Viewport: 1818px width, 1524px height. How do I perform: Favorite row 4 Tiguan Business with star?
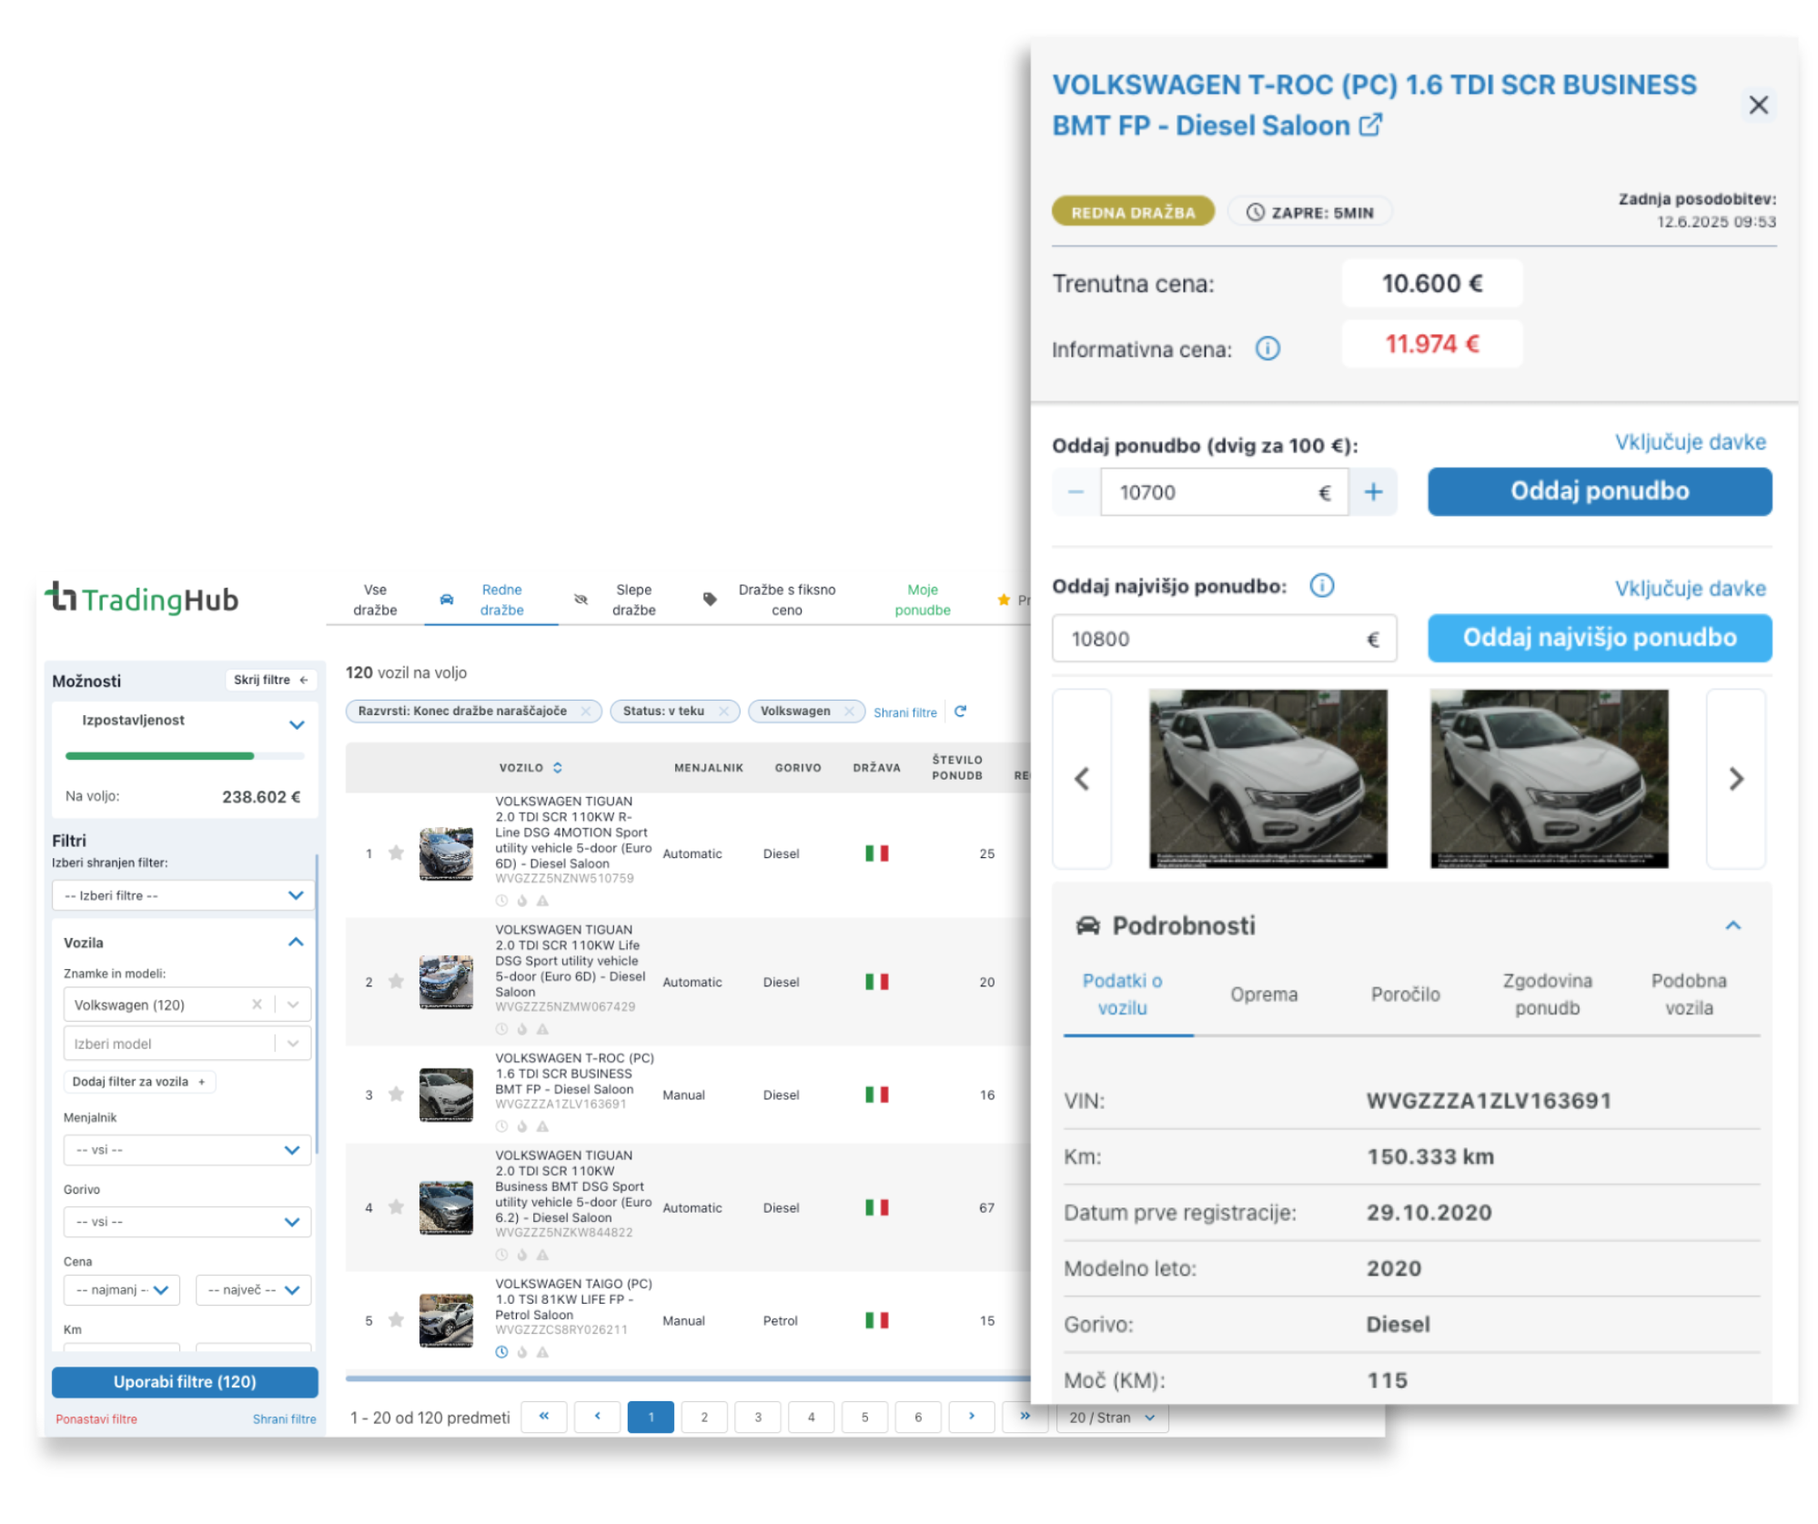coord(396,1207)
